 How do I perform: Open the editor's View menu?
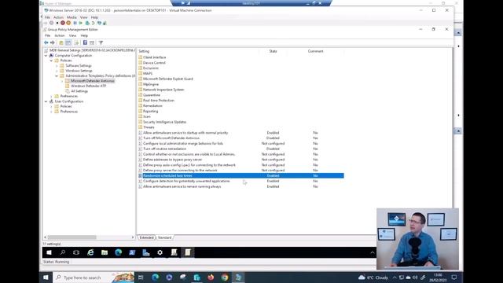click(73, 35)
